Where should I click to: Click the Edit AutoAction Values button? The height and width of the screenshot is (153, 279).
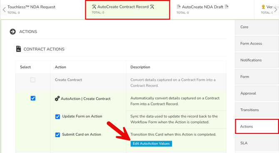151,143
